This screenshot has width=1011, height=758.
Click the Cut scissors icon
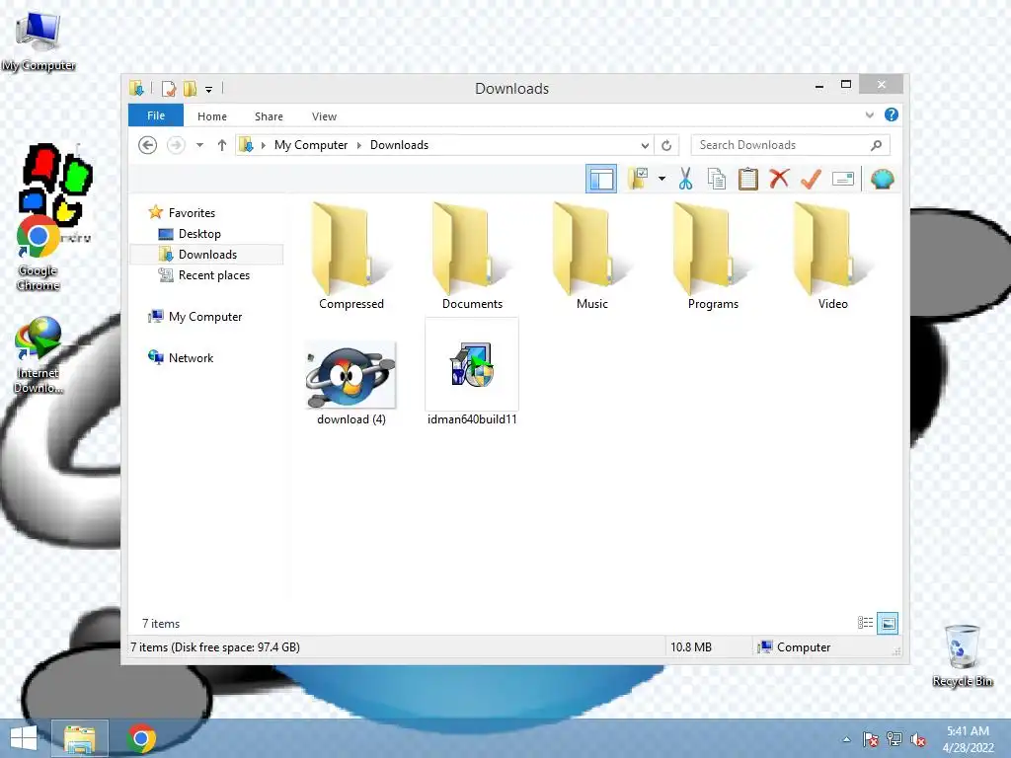(685, 179)
